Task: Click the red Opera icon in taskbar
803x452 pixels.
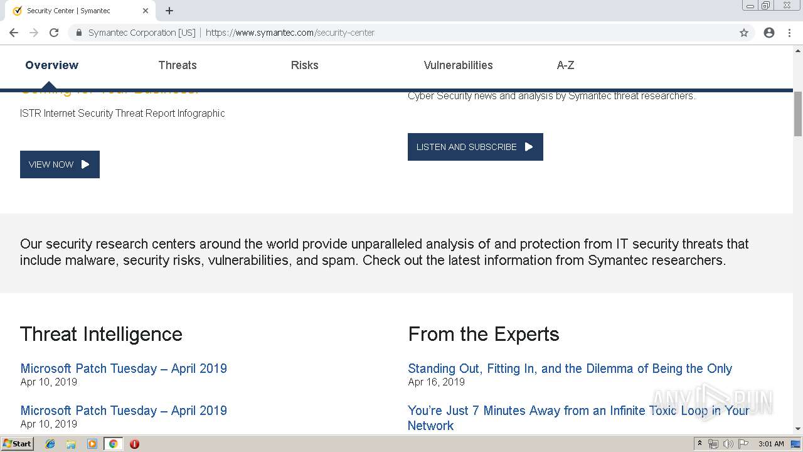Action: tap(134, 444)
